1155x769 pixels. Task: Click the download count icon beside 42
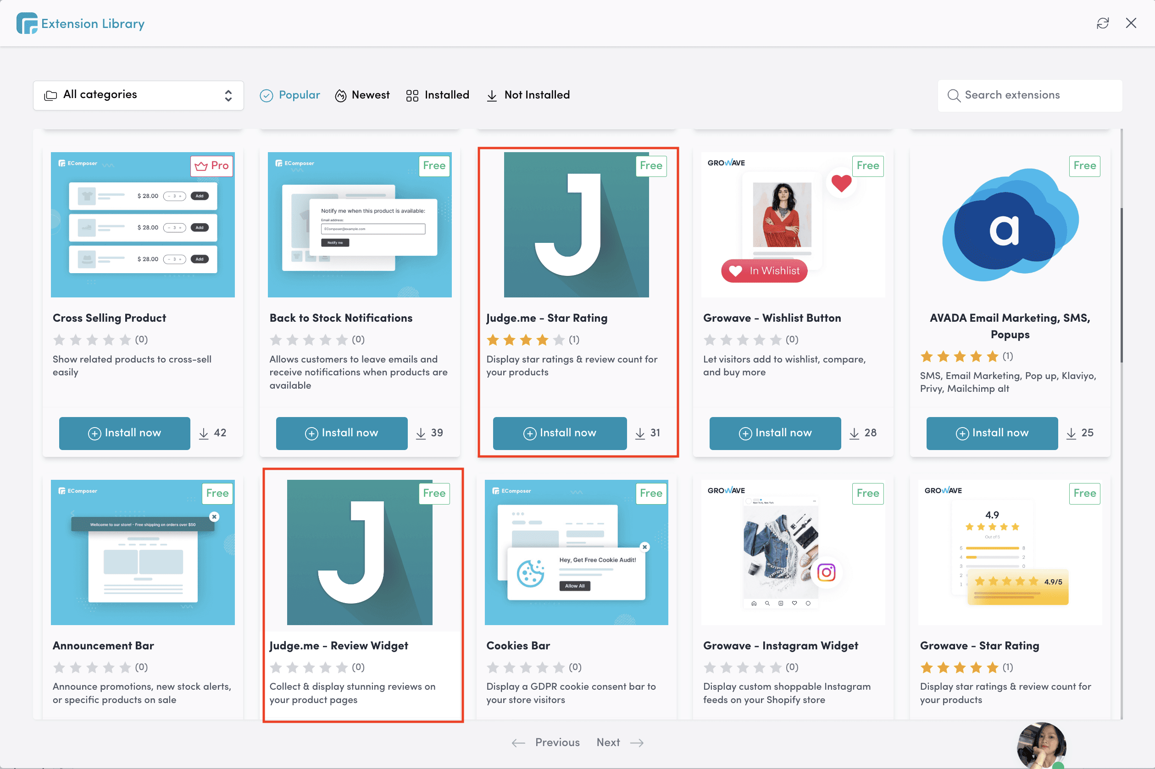pos(204,433)
